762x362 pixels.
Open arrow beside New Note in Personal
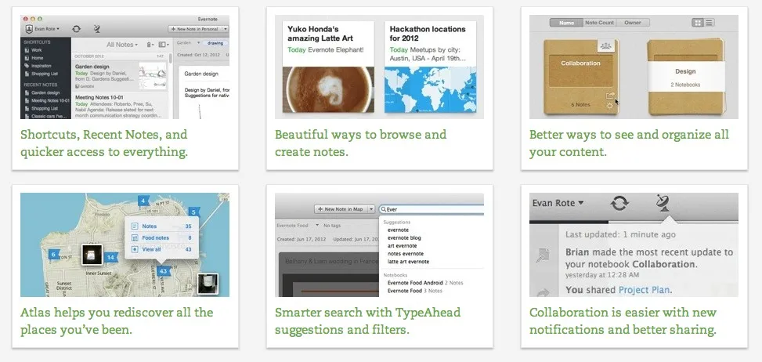click(x=226, y=29)
